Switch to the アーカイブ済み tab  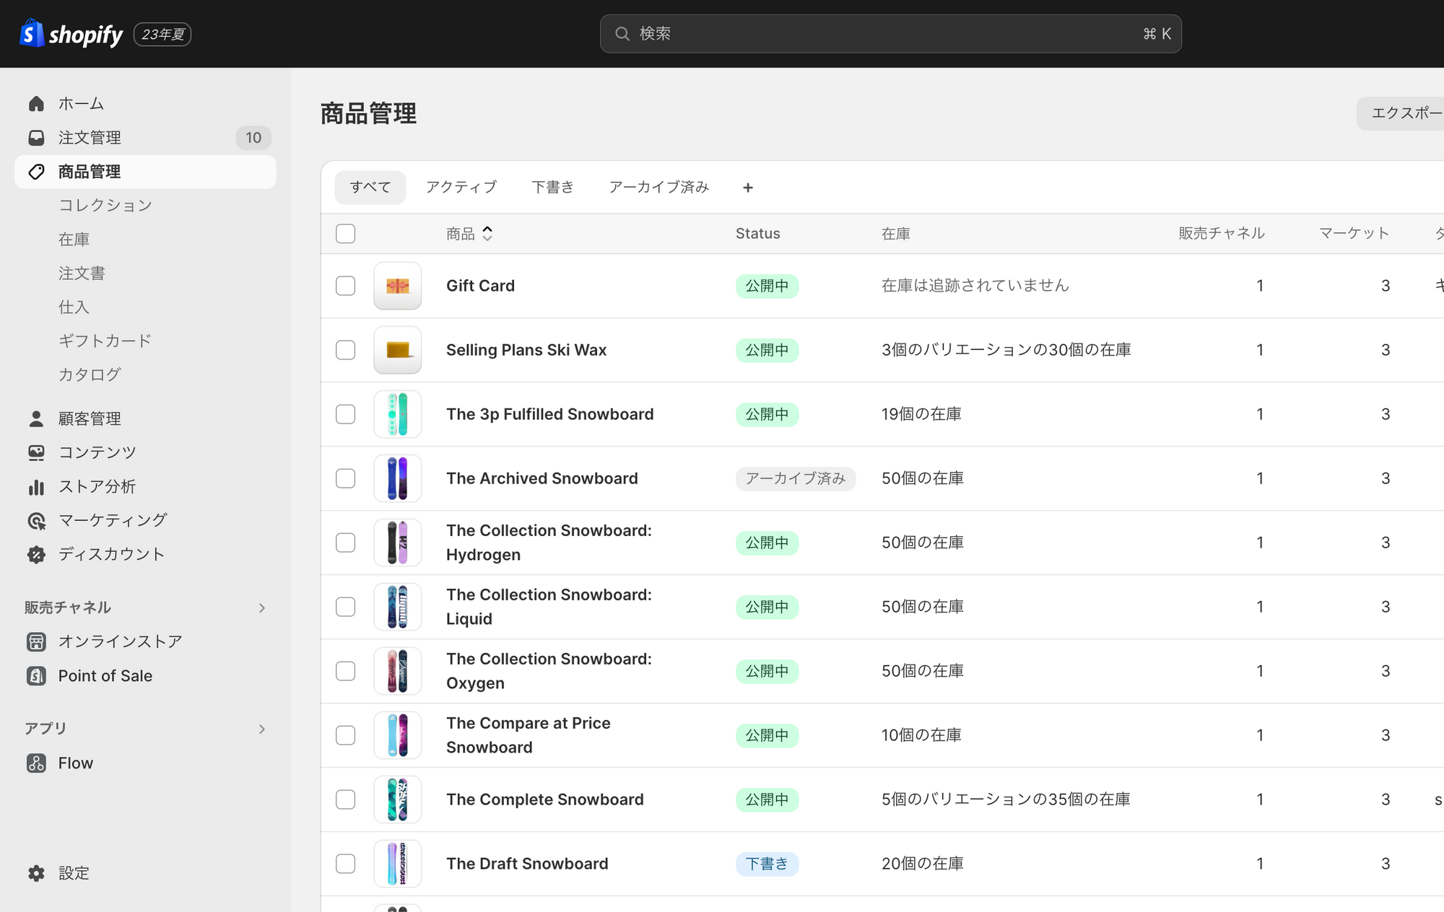pos(659,188)
